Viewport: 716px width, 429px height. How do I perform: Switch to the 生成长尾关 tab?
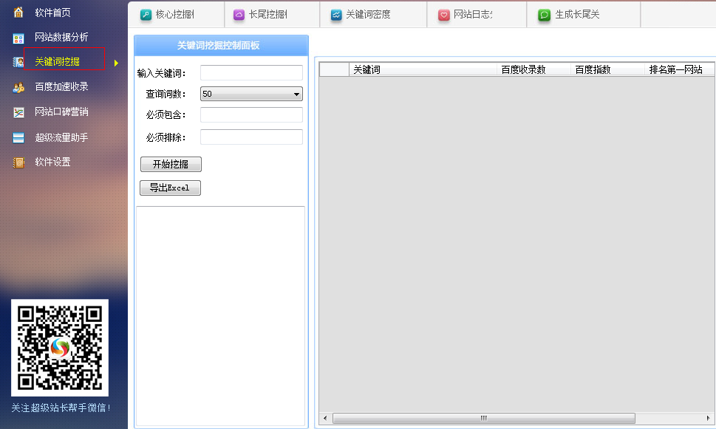click(x=584, y=15)
